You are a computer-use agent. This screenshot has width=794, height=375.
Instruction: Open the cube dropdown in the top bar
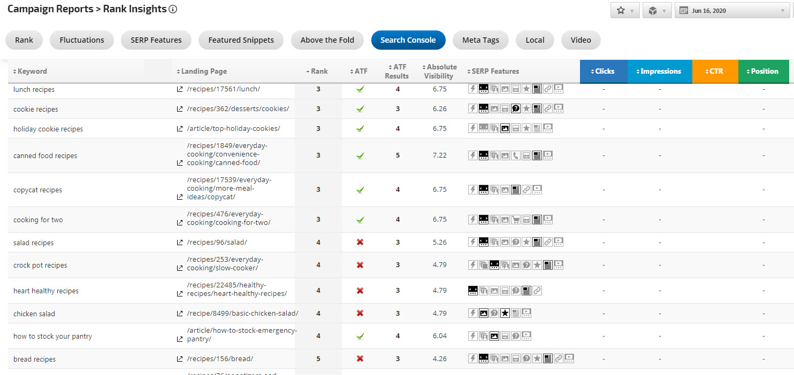(x=656, y=11)
